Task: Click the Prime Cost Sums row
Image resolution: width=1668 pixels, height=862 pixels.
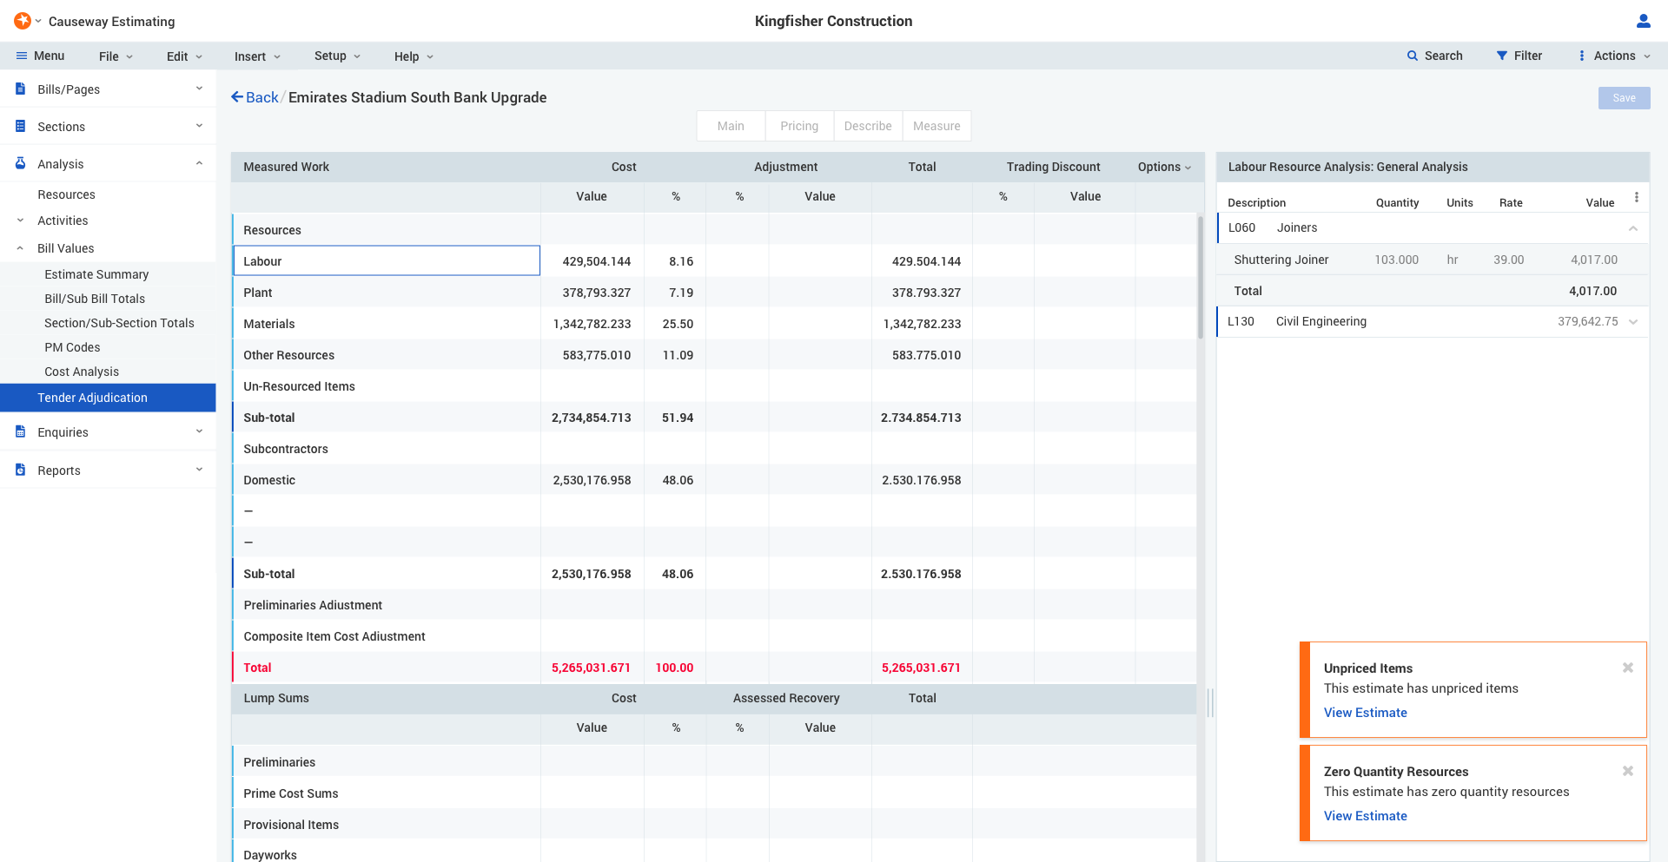Action: coord(713,793)
